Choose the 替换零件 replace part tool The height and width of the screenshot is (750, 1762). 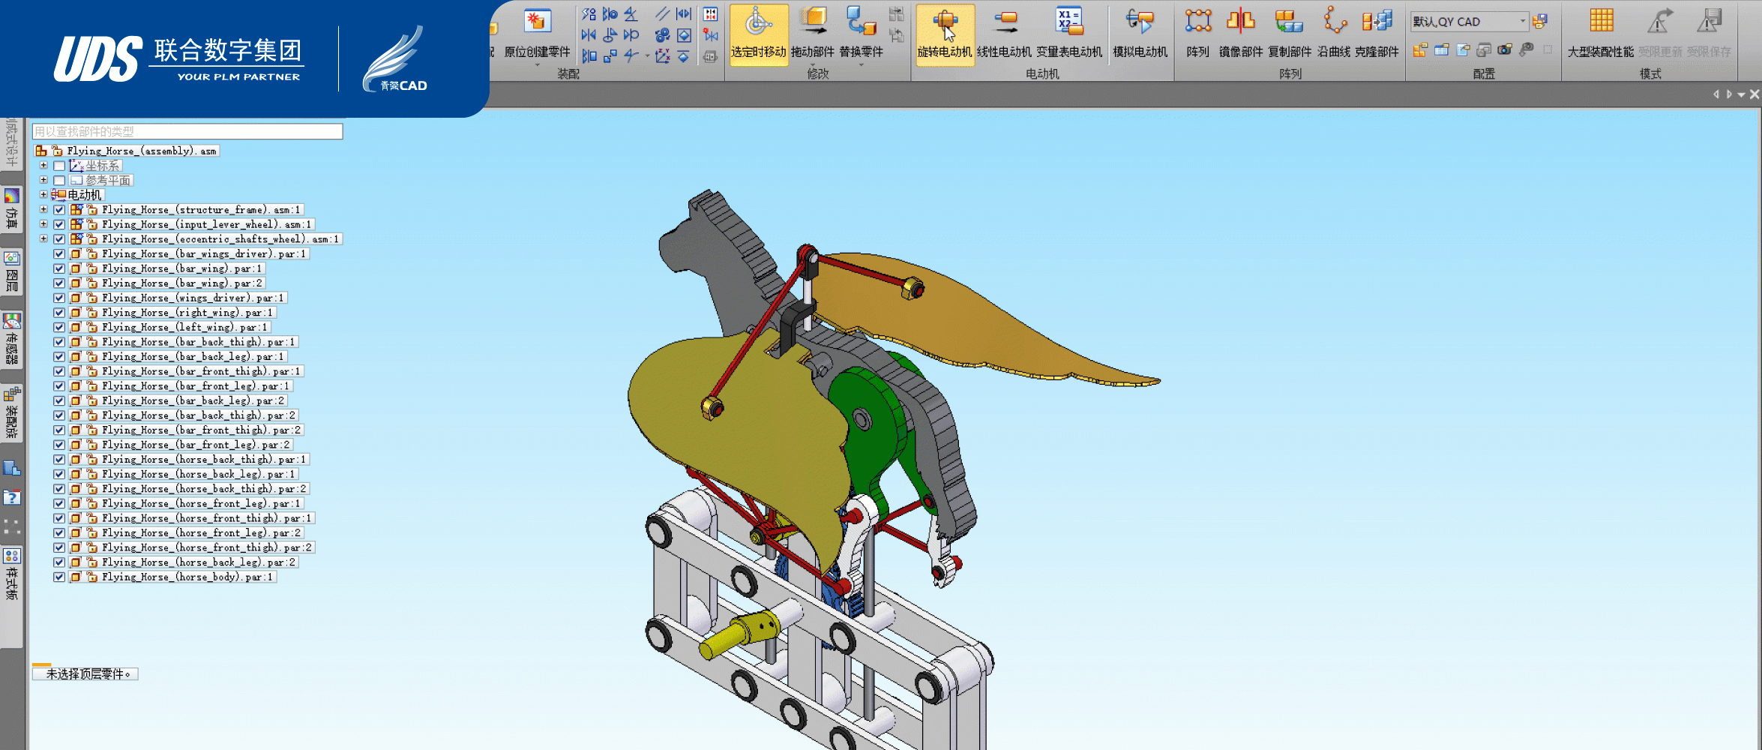(861, 34)
